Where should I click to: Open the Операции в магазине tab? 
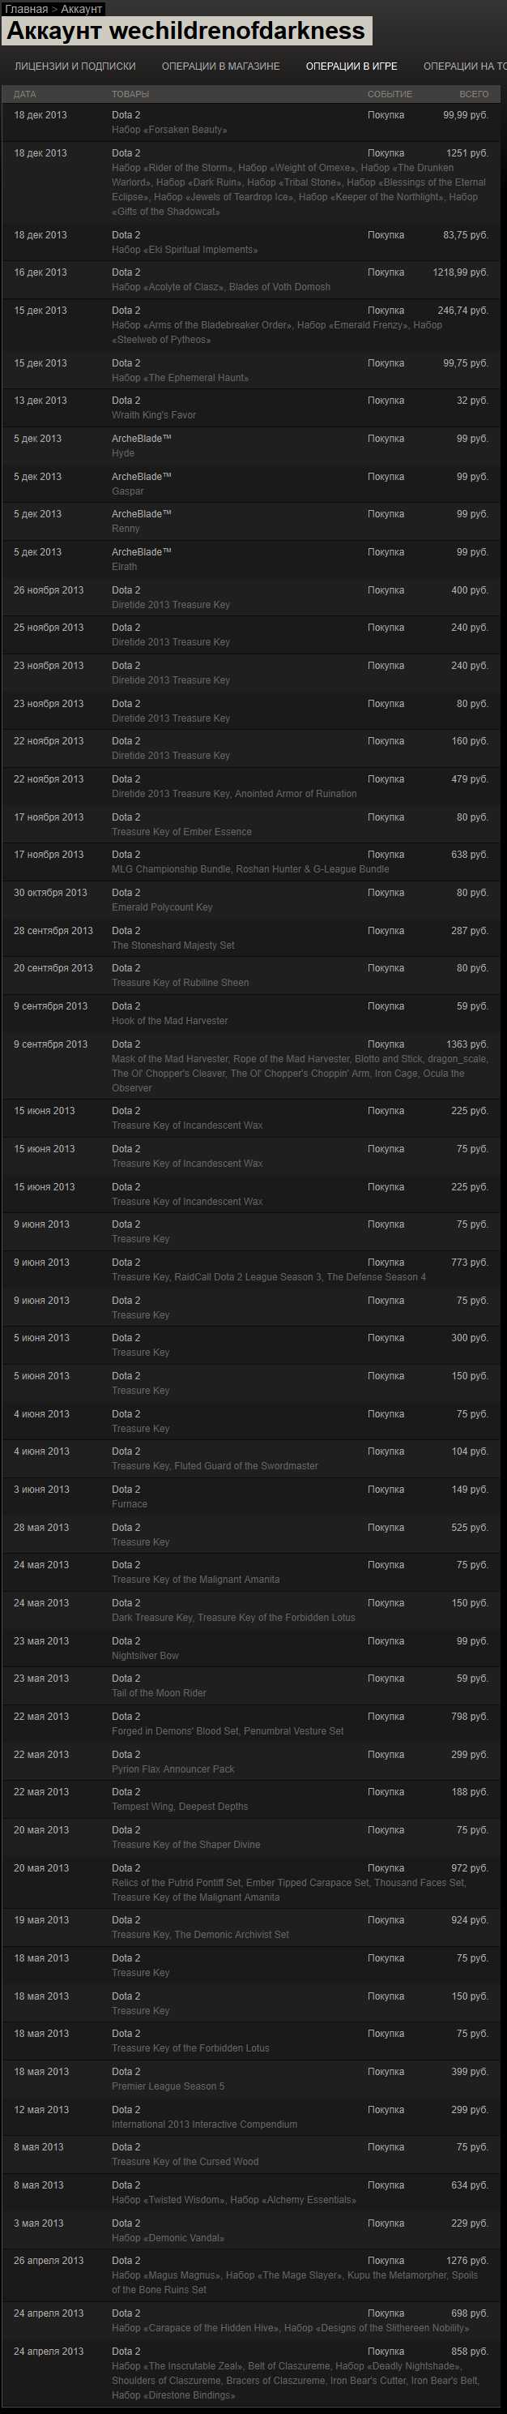(221, 66)
